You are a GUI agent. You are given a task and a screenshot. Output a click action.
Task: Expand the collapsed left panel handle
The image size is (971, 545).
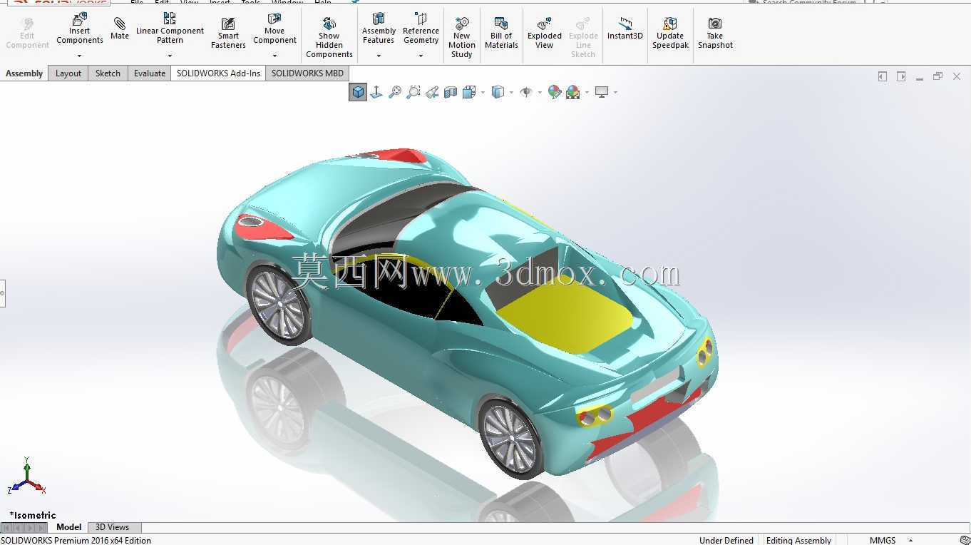pyautogui.click(x=2, y=292)
